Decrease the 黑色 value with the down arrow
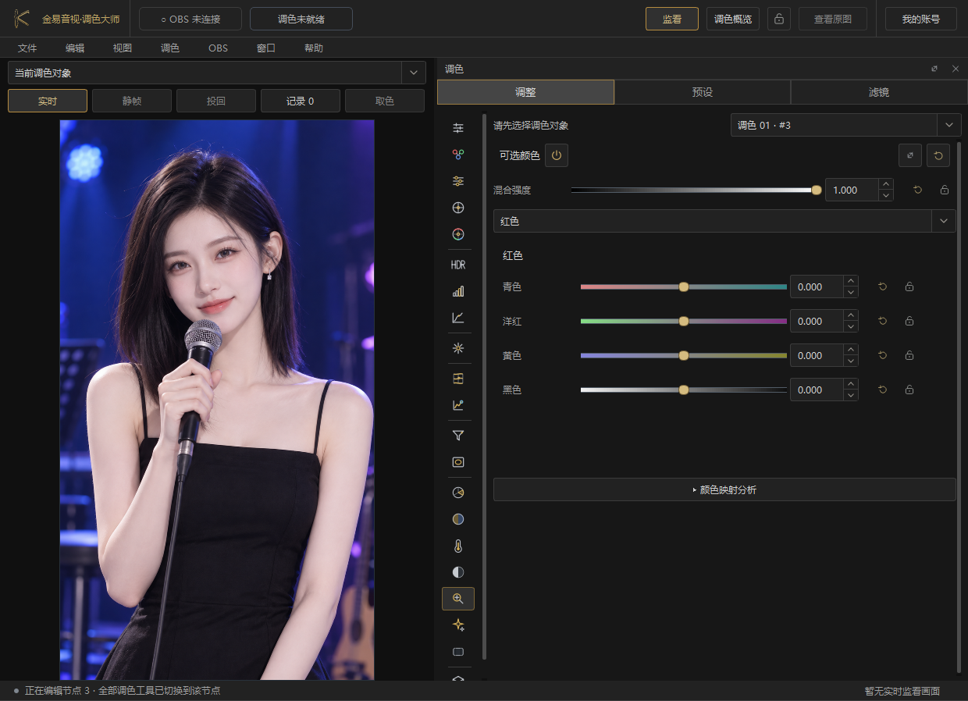 point(851,395)
